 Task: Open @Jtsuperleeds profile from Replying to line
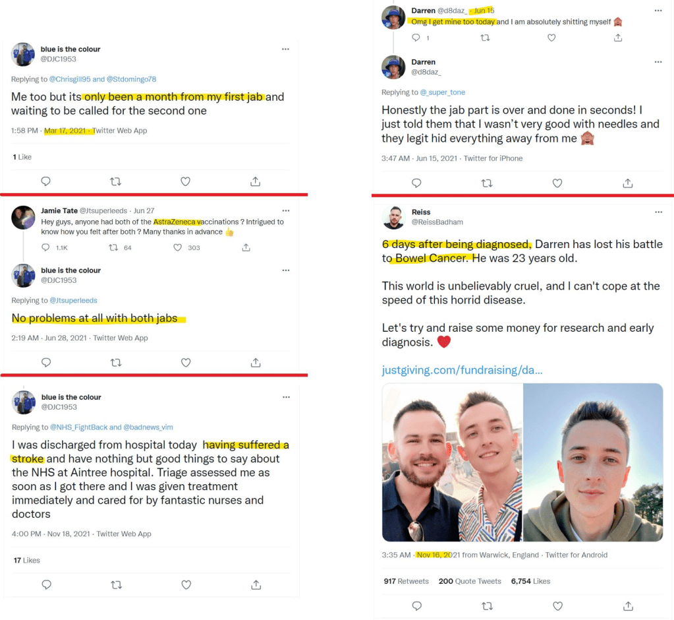click(74, 300)
